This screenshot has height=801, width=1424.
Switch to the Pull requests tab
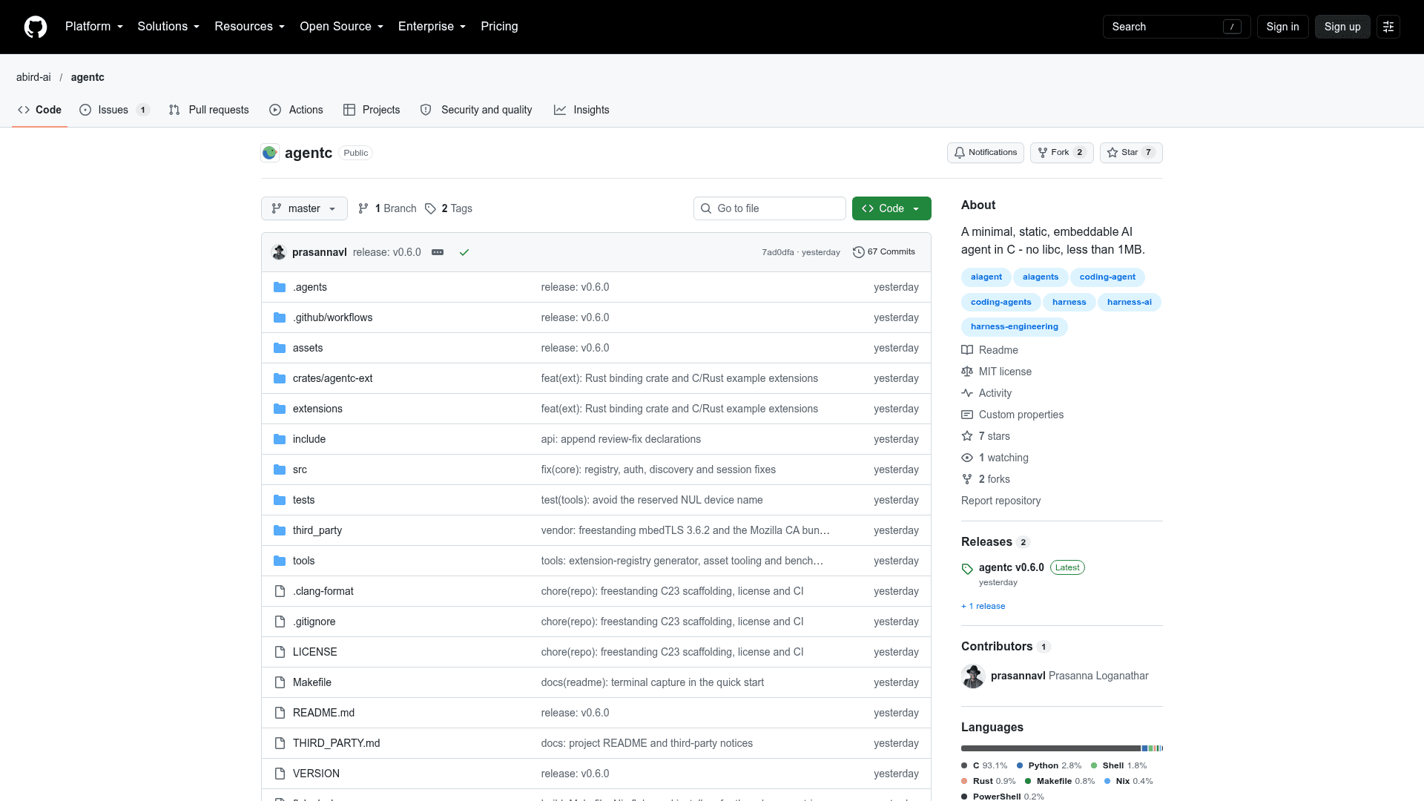click(x=209, y=110)
